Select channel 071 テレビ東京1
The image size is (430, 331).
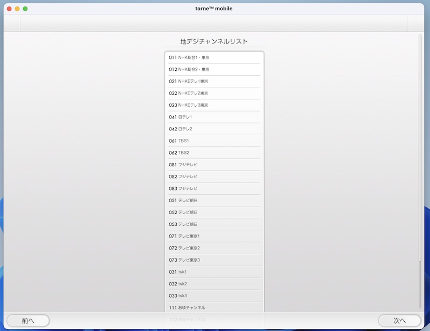click(214, 236)
